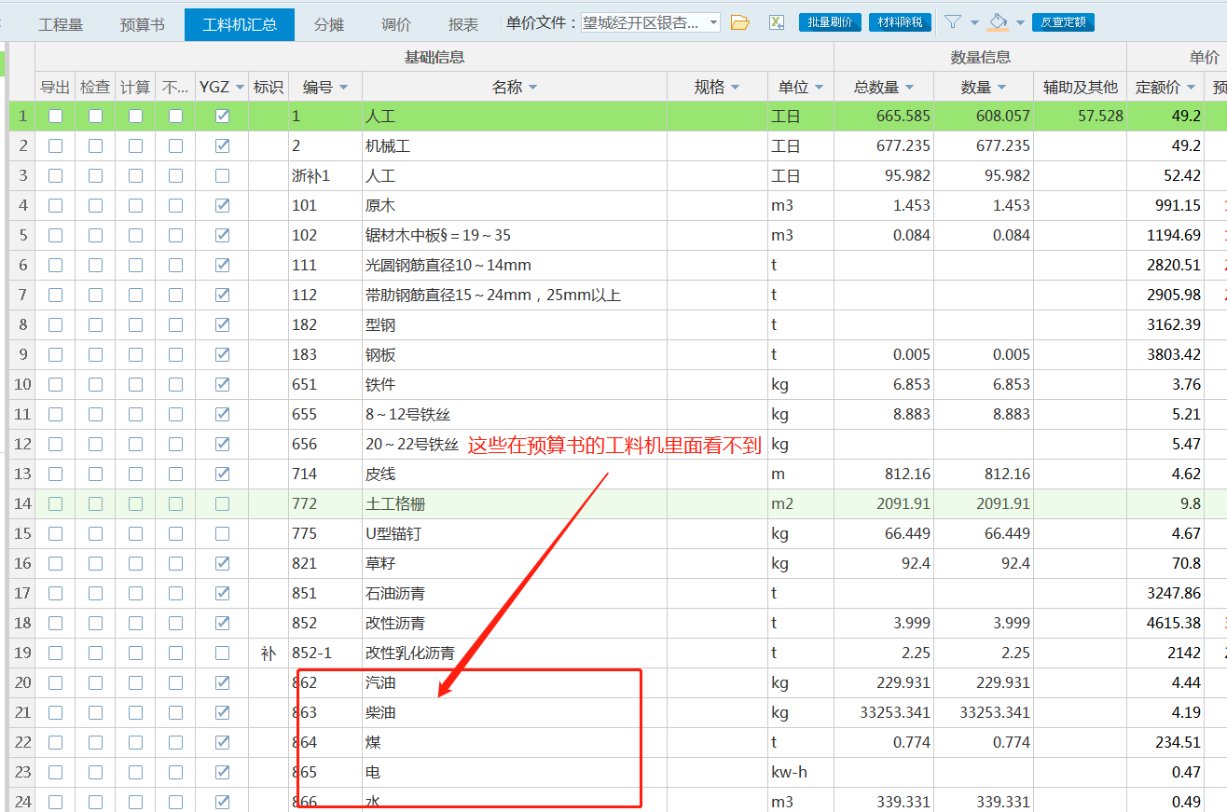Click the 检查 column header

[95, 87]
